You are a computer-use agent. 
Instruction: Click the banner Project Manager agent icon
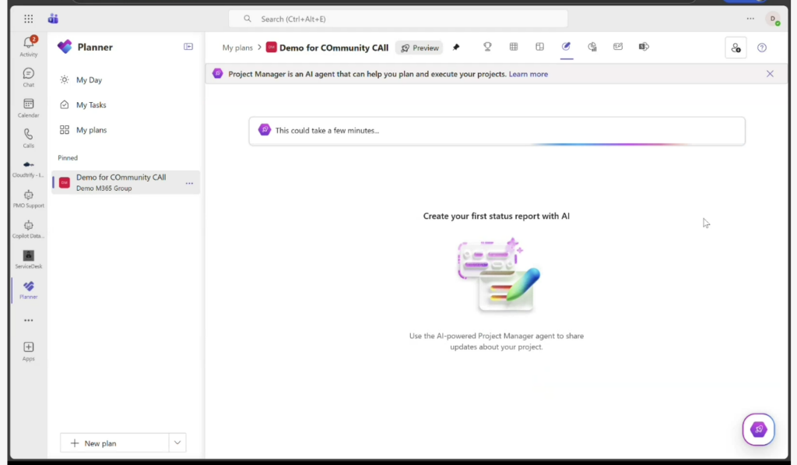218,74
